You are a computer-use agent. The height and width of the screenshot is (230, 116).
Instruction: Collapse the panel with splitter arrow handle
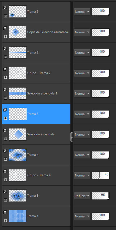(72, 137)
